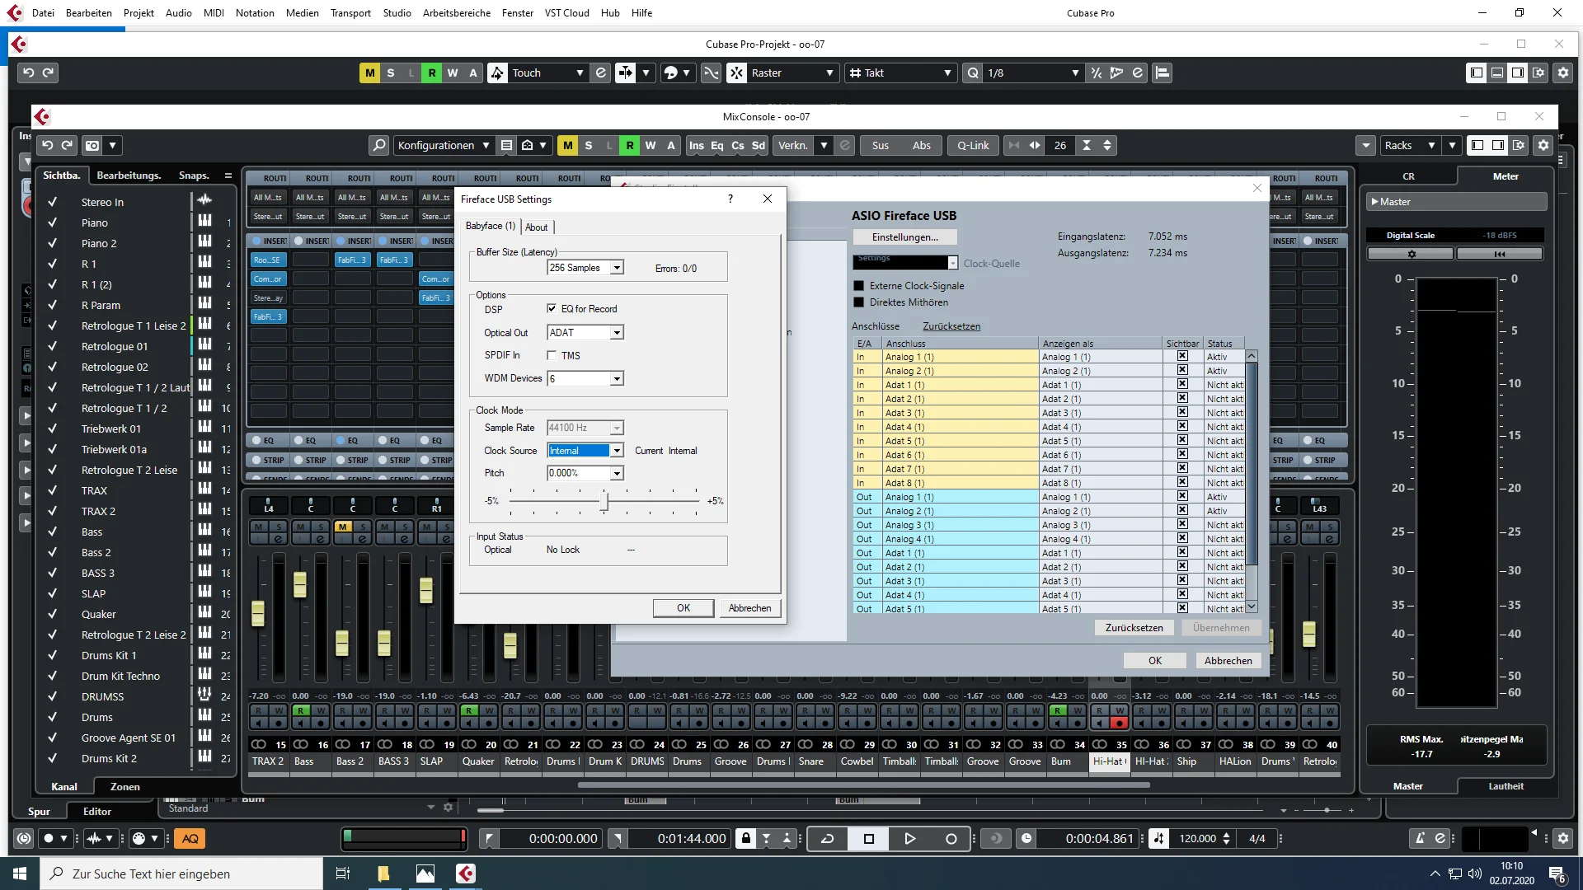The image size is (1583, 890).
Task: Open MixConsole settings gear icon
Action: click(x=1543, y=145)
